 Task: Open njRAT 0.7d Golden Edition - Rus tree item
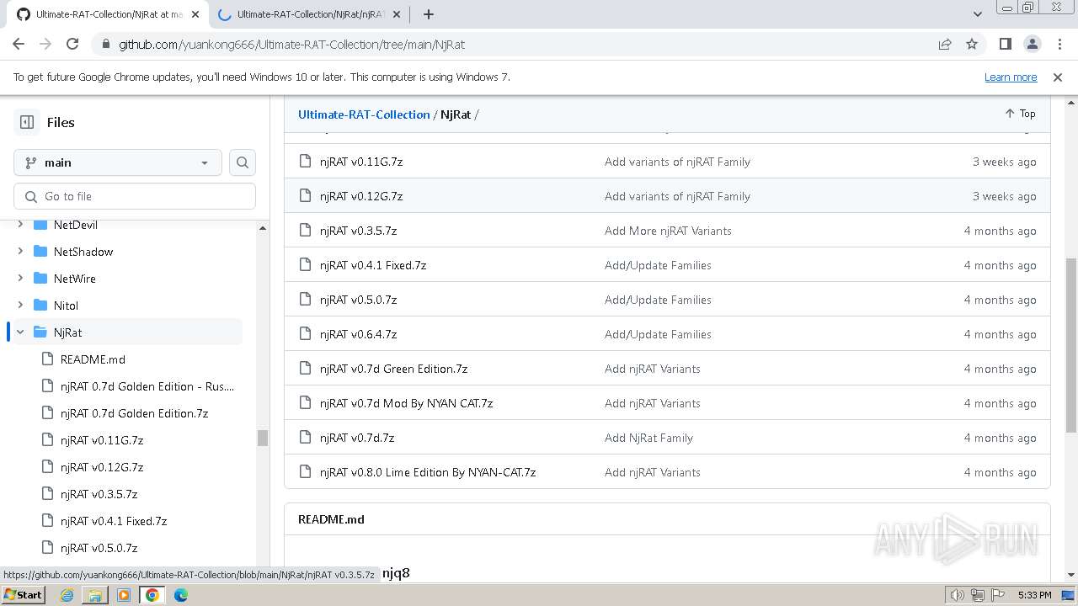147,386
